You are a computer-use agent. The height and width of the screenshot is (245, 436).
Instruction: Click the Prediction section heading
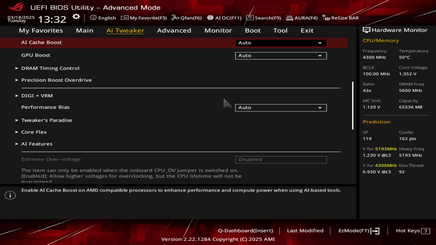[x=376, y=122]
